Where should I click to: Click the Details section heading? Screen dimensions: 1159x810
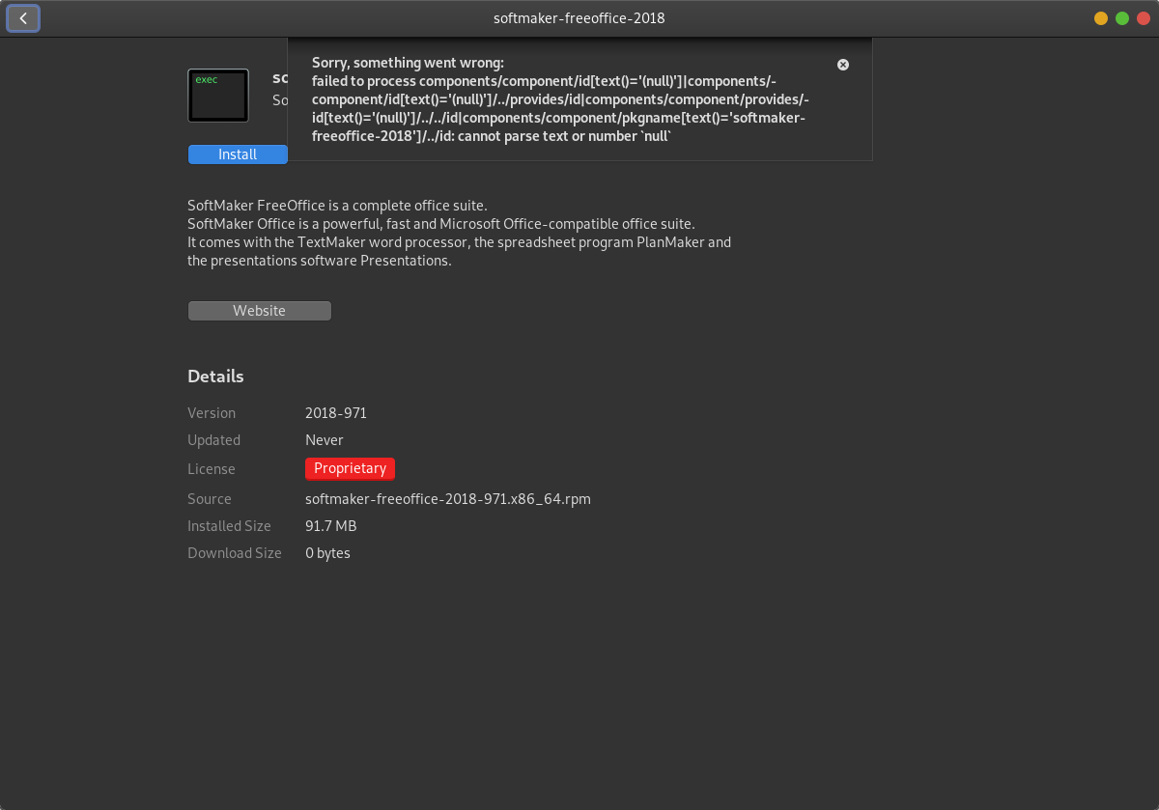tap(215, 377)
